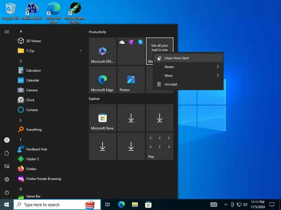Click the OneDrive icon in the tile folder
281x210 pixels.
122,42
